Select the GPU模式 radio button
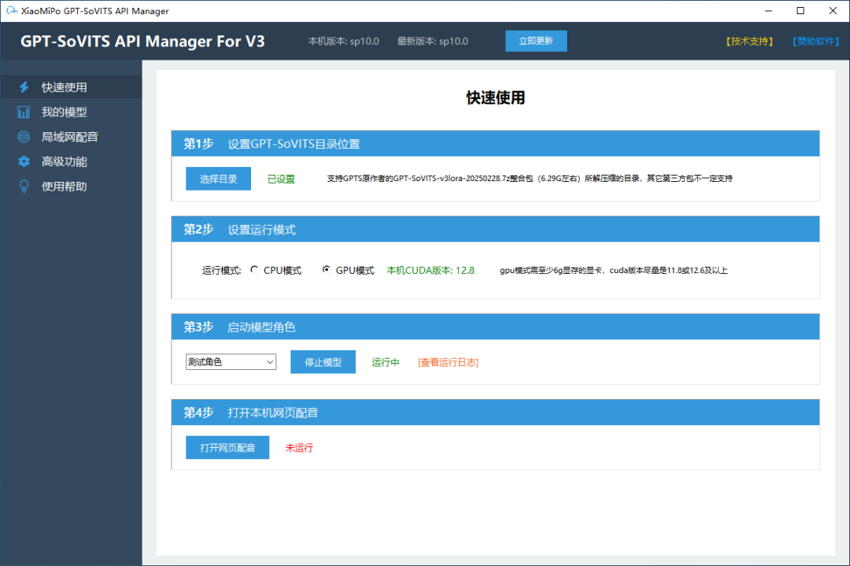 (326, 269)
